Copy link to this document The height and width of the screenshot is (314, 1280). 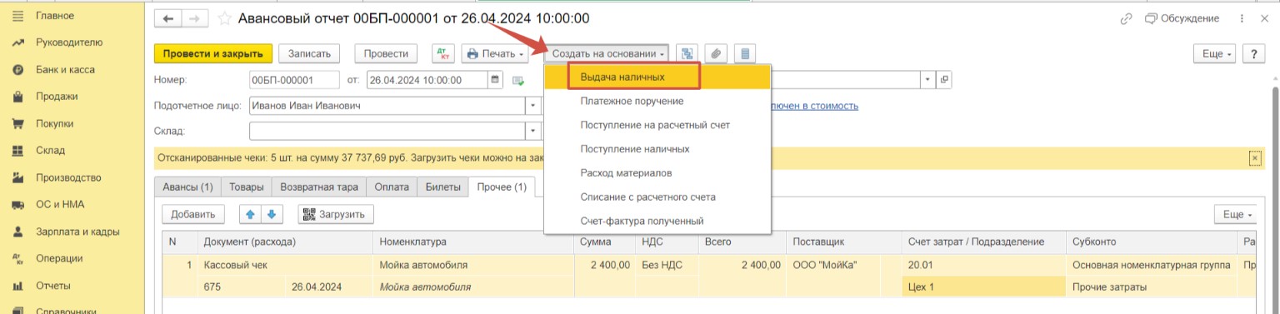[1127, 18]
